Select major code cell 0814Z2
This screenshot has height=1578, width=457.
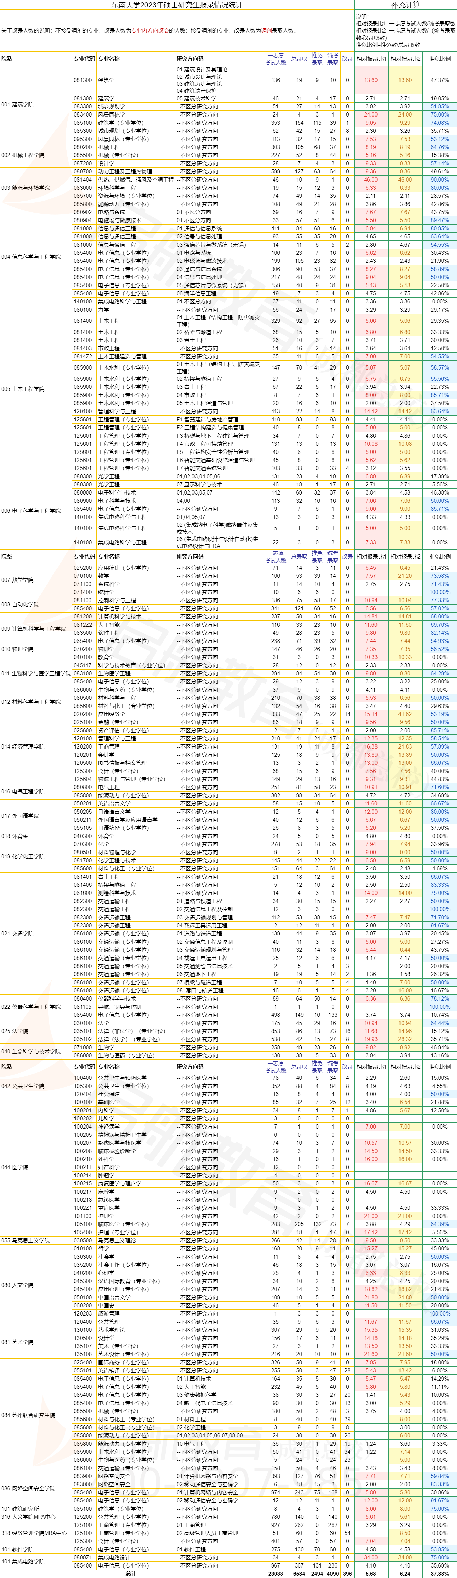tap(83, 357)
